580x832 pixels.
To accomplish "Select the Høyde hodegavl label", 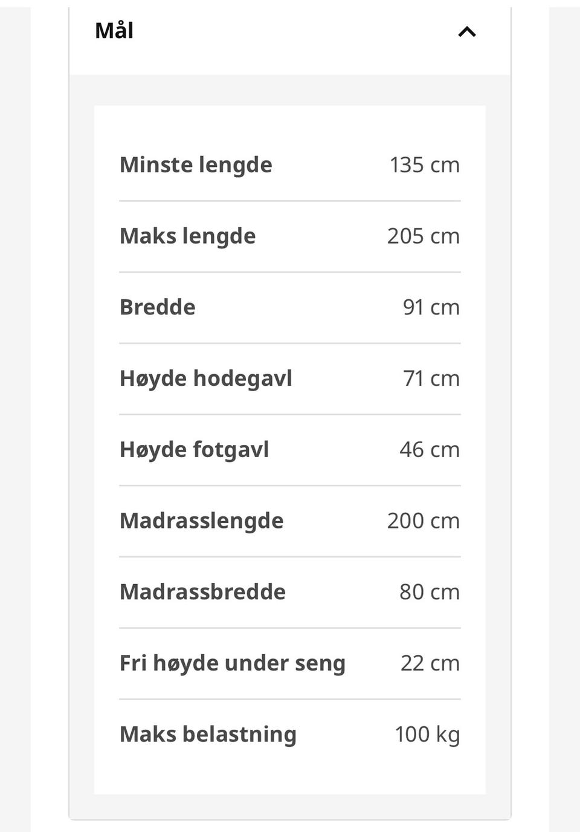I will tap(206, 379).
